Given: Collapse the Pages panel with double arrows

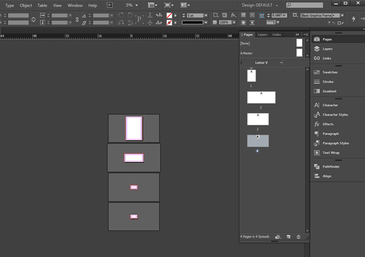Looking at the screenshot, I should tap(297, 35).
